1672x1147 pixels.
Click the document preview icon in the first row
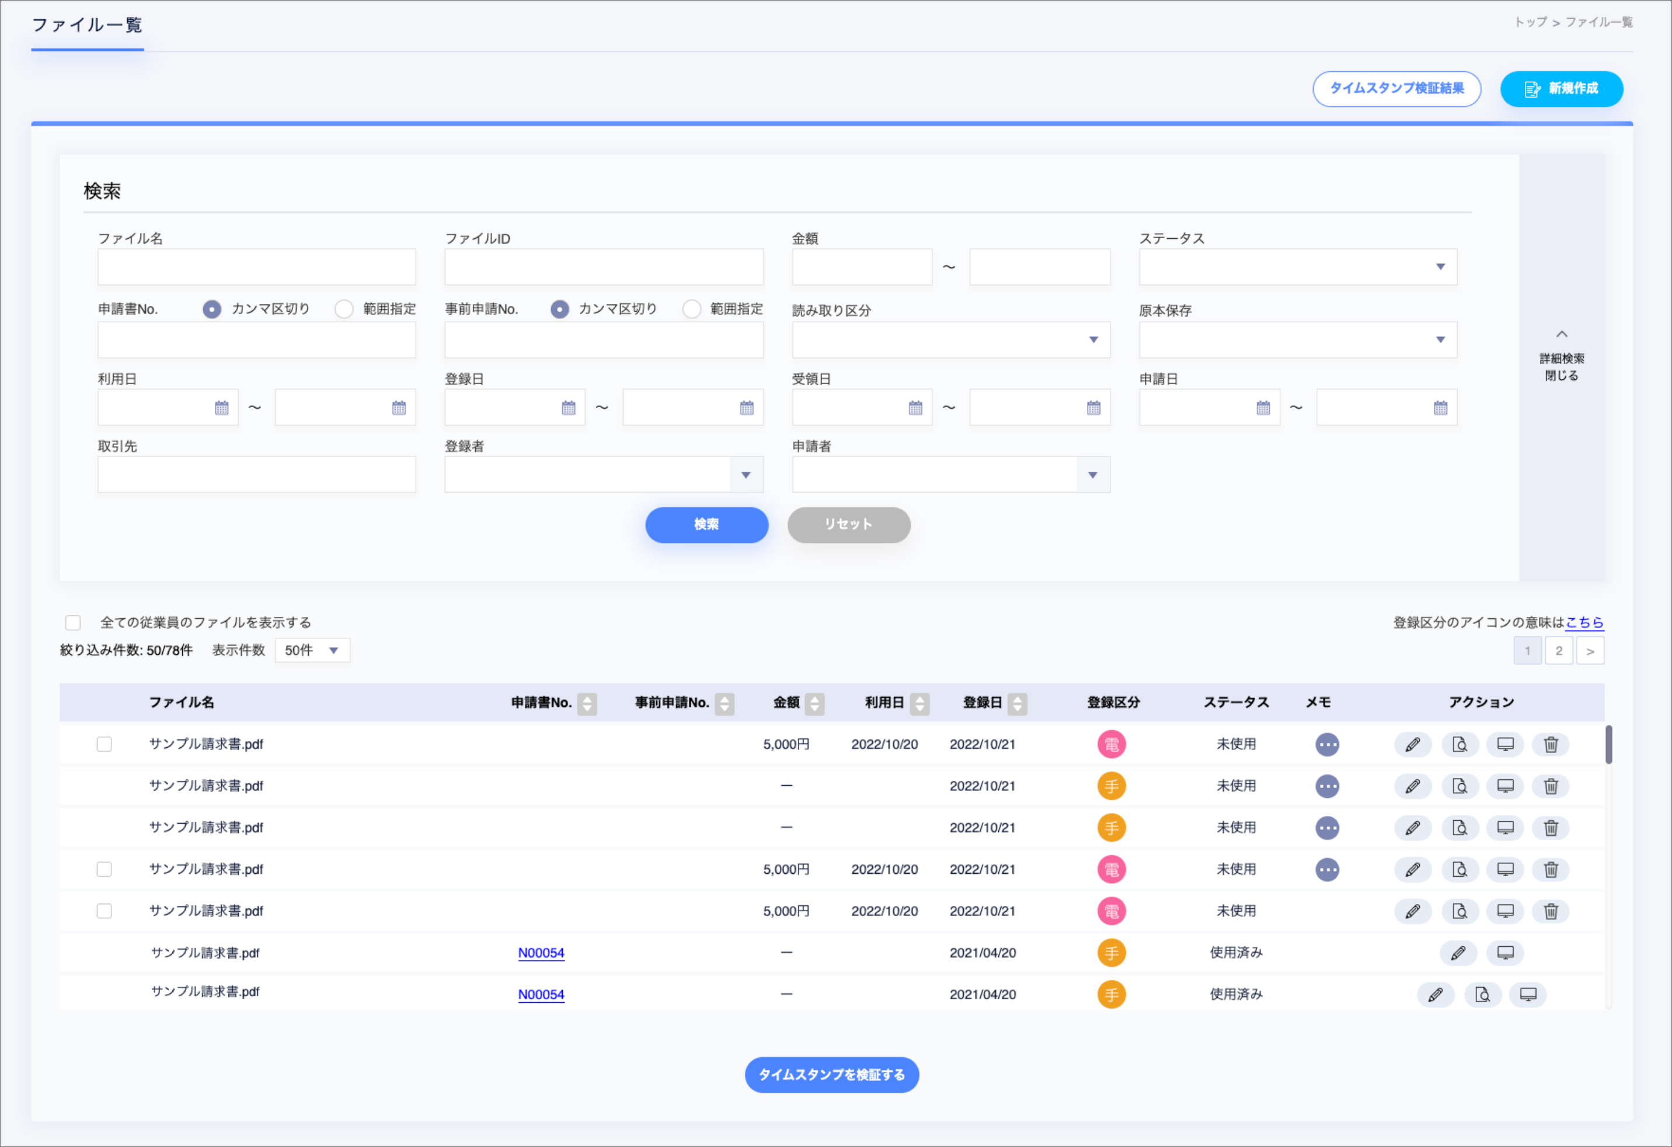[1459, 744]
